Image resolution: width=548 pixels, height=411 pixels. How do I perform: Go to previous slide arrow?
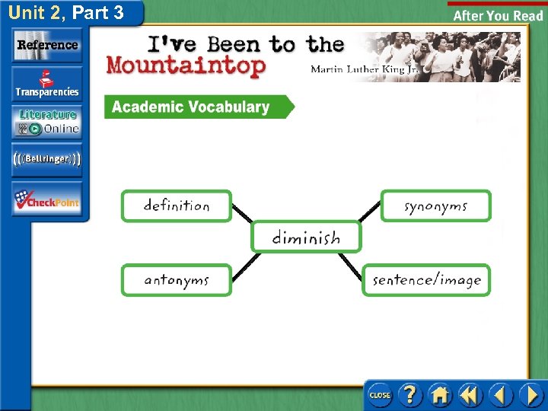500,395
